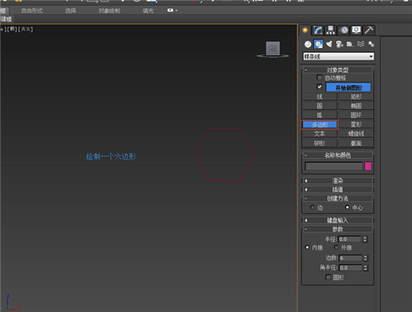Click the 卵形 shape button
The height and width of the screenshot is (312, 412).
320,143
